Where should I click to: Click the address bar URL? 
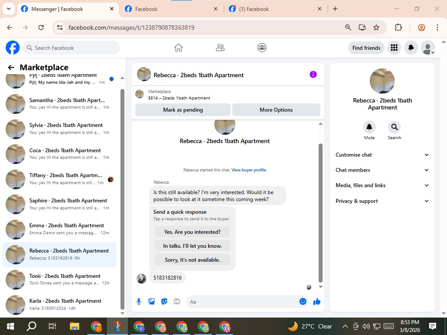[x=131, y=27]
